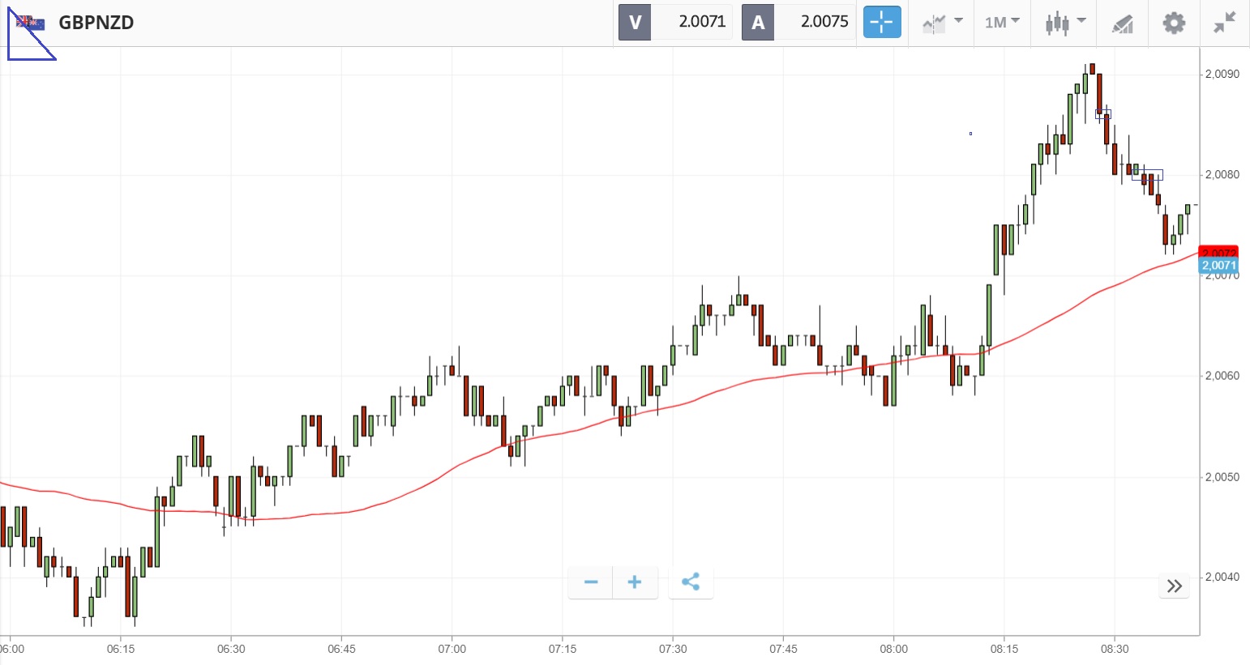Click the GBPNZD flag icon
Viewport: 1250px width, 665px height.
[x=31, y=23]
